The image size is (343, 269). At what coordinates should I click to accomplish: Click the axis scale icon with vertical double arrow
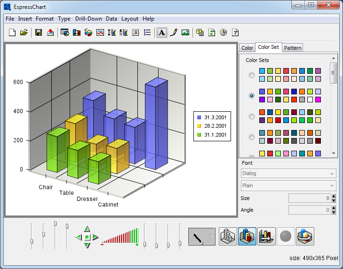pyautogui.click(x=112, y=32)
